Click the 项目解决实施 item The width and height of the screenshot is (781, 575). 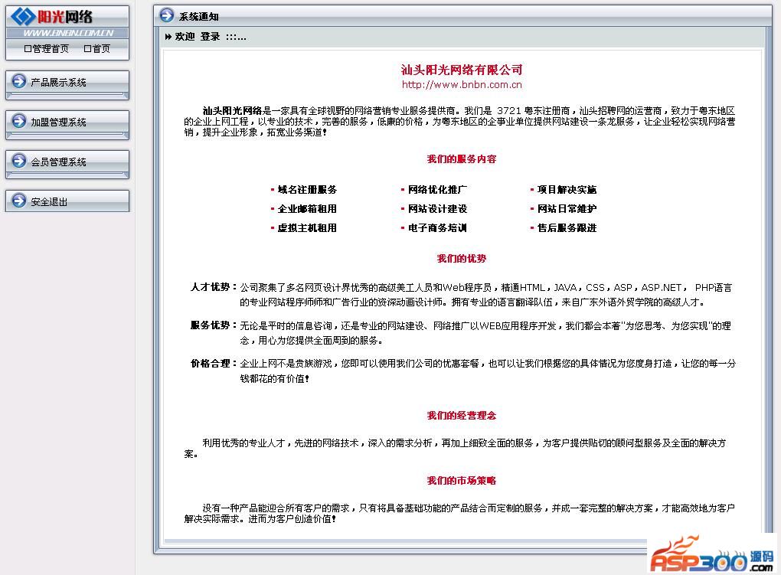[567, 189]
